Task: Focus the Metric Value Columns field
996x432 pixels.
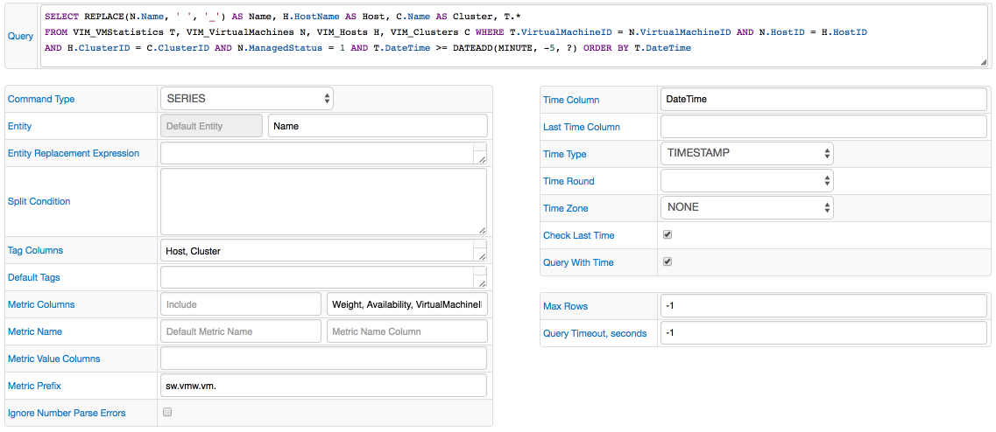Action: [x=323, y=358]
